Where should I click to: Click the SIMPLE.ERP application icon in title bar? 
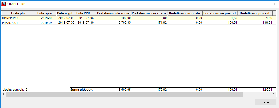coord(3,4)
